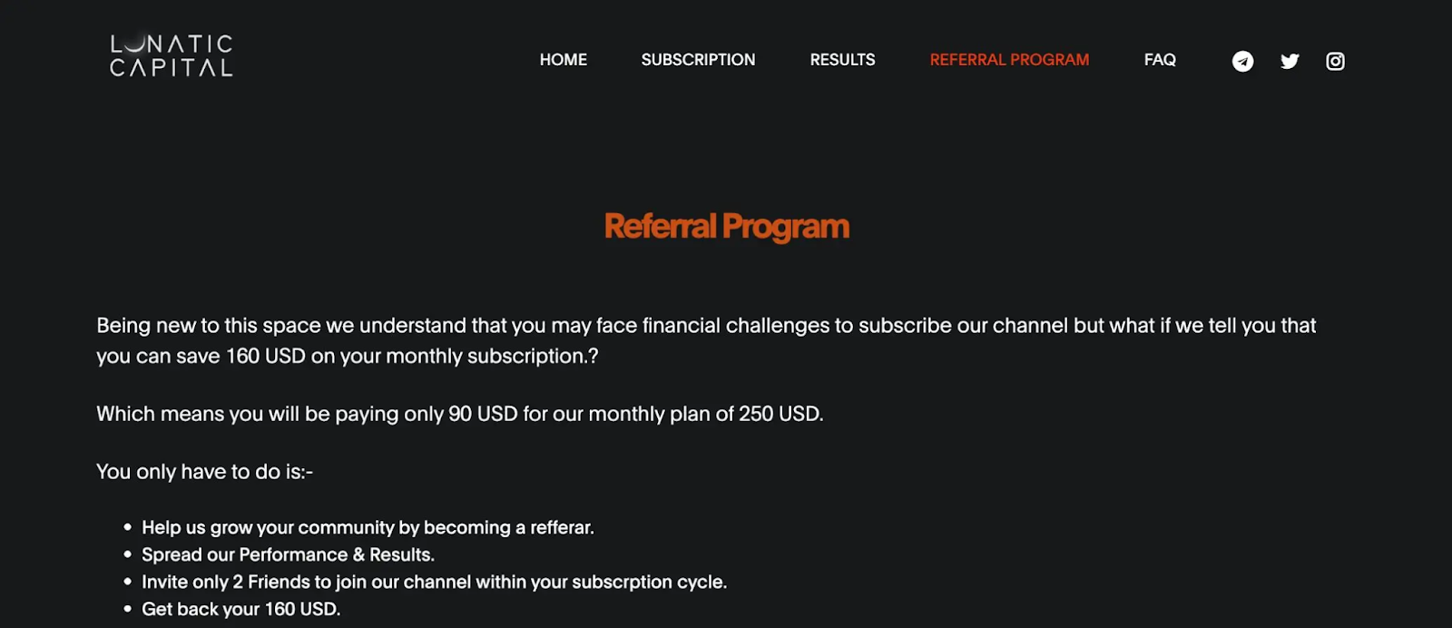Click the Referral Program heading
The height and width of the screenshot is (628, 1452).
click(725, 226)
